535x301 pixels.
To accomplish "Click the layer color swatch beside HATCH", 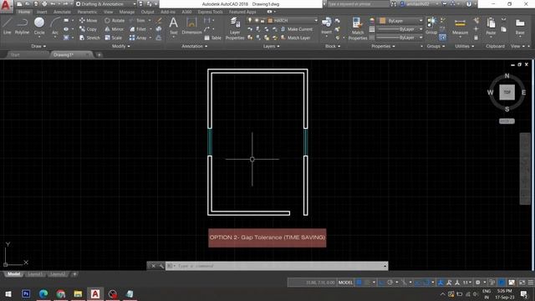I will coord(270,20).
